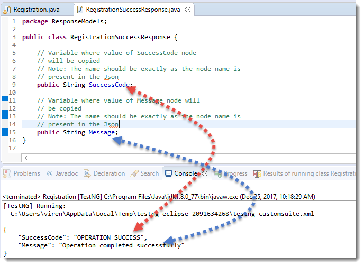
Task: Click line number 15 in the gutter
Action: tap(12, 132)
